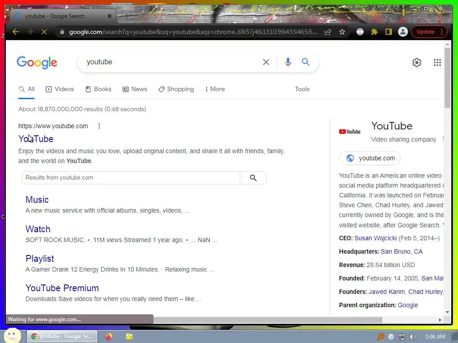Image resolution: width=458 pixels, height=343 pixels.
Task: Launch Firefox from the taskbar
Action: (x=109, y=336)
